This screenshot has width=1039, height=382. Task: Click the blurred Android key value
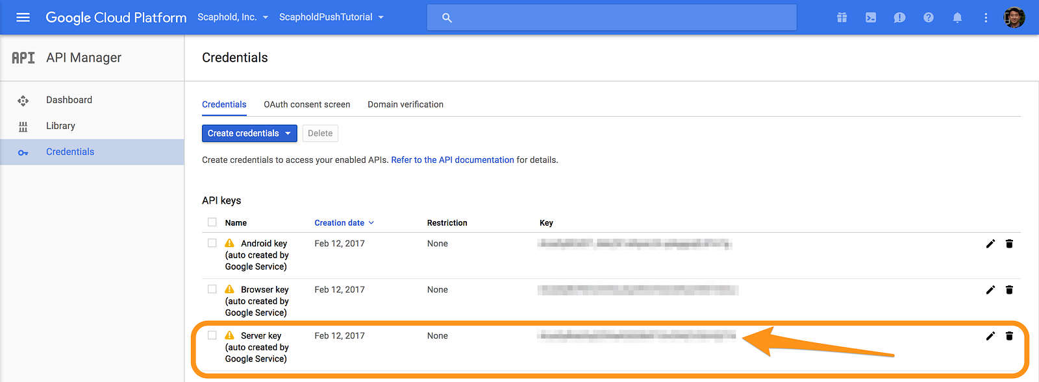[635, 243]
